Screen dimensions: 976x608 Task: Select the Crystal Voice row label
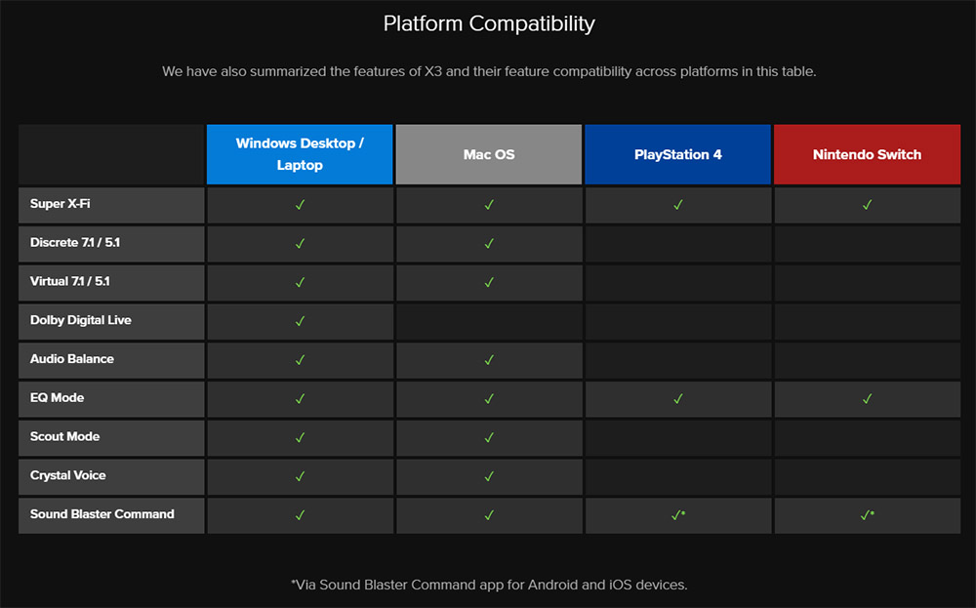point(111,476)
